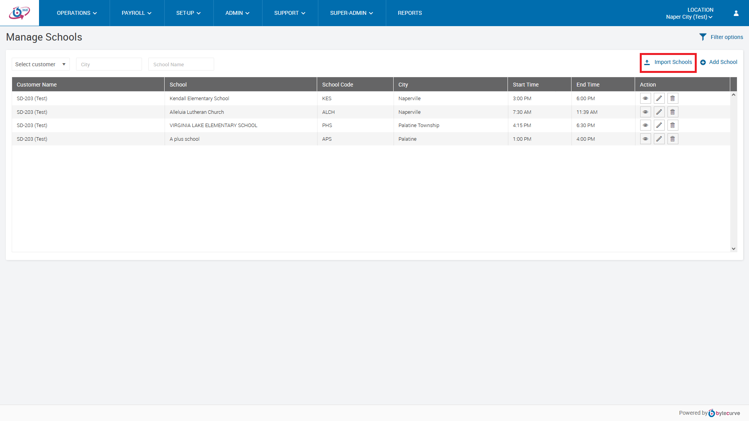
Task: View details of Kendall Elementary School
Action: 645,99
